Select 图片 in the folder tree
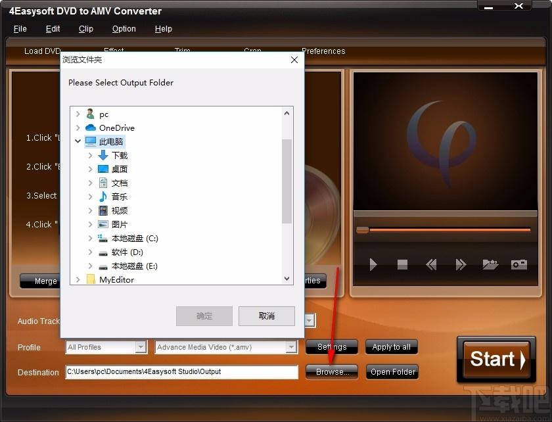The height and width of the screenshot is (422, 552). [x=120, y=224]
